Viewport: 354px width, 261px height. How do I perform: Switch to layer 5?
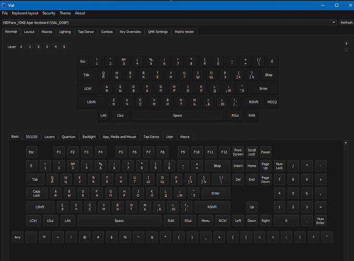point(64,46)
